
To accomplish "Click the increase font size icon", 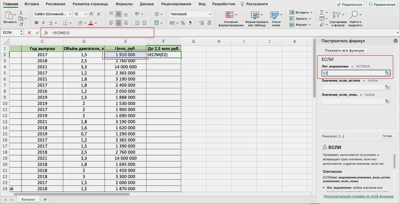I will pyautogui.click(x=92, y=14).
